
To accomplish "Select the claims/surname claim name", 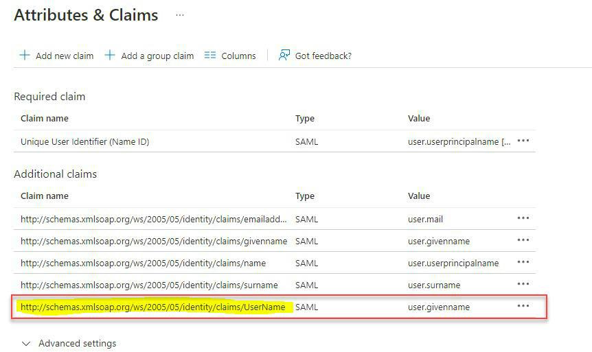I will pyautogui.click(x=149, y=285).
